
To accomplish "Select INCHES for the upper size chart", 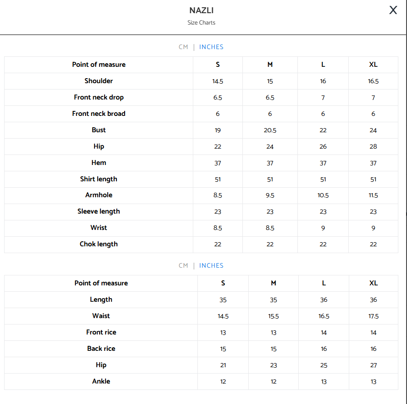I will coord(211,47).
